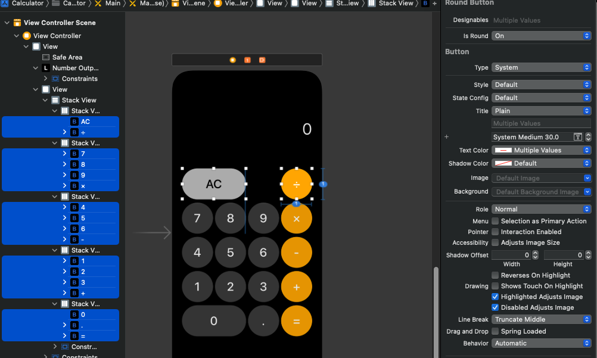The height and width of the screenshot is (358, 597).
Task: Select the Safe Area icon in outline
Action: click(x=46, y=57)
